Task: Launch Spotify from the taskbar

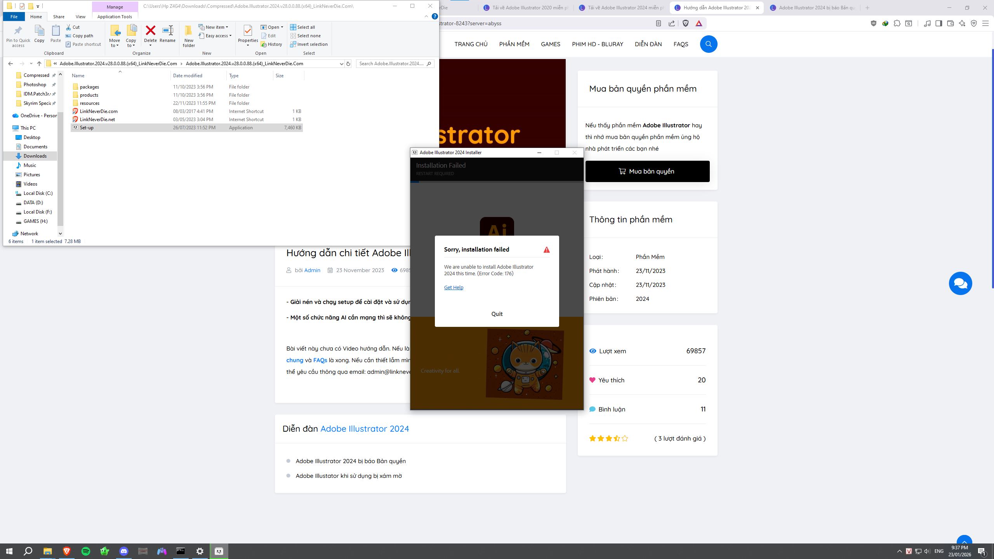Action: pos(86,551)
